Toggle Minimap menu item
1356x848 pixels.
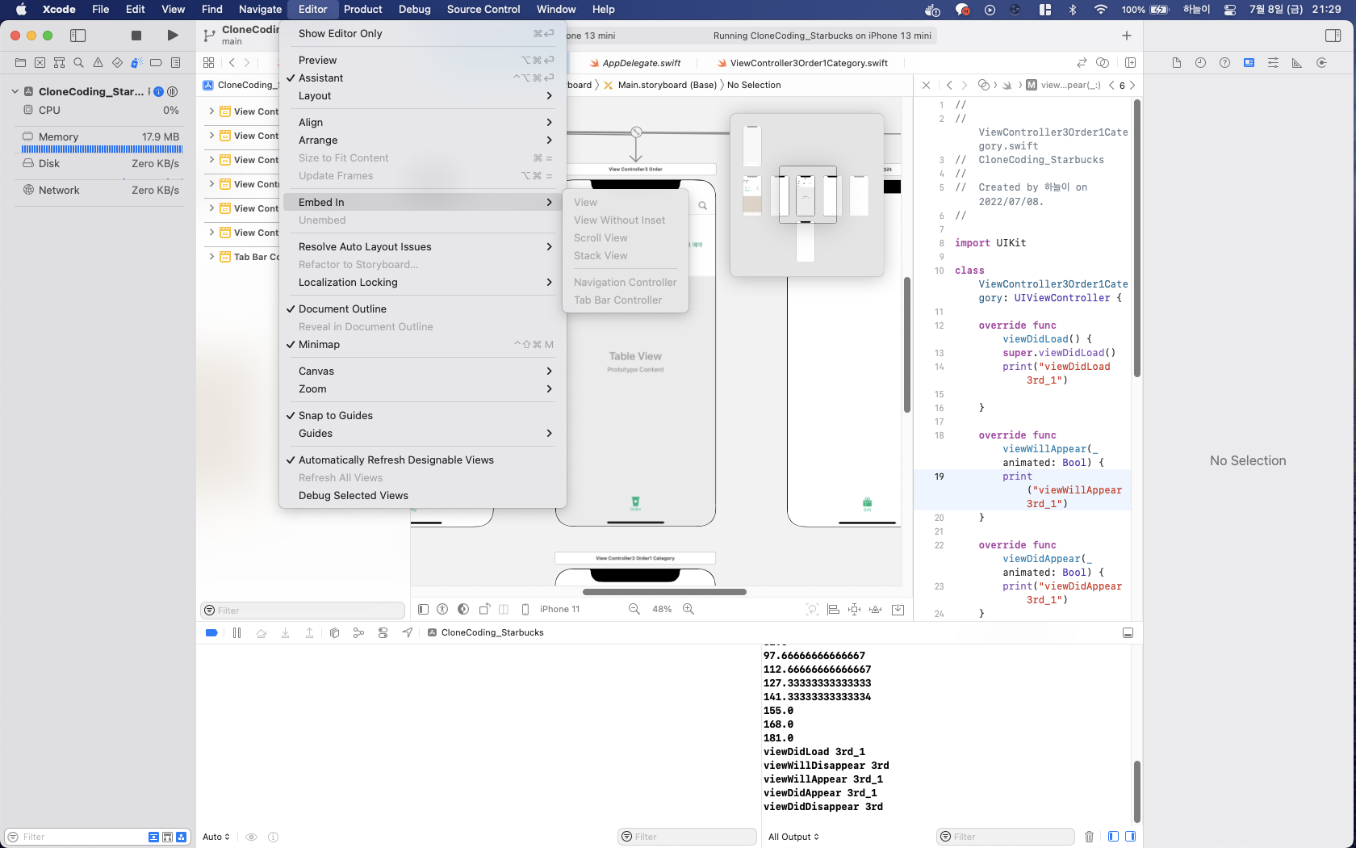[422, 345]
